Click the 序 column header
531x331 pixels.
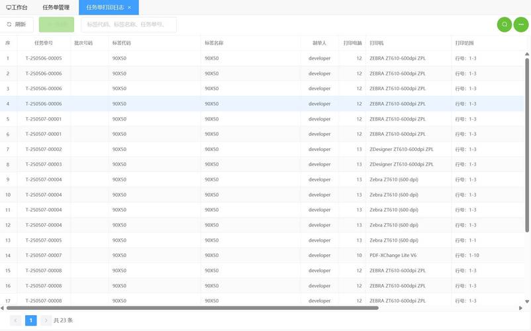pyautogui.click(x=8, y=43)
